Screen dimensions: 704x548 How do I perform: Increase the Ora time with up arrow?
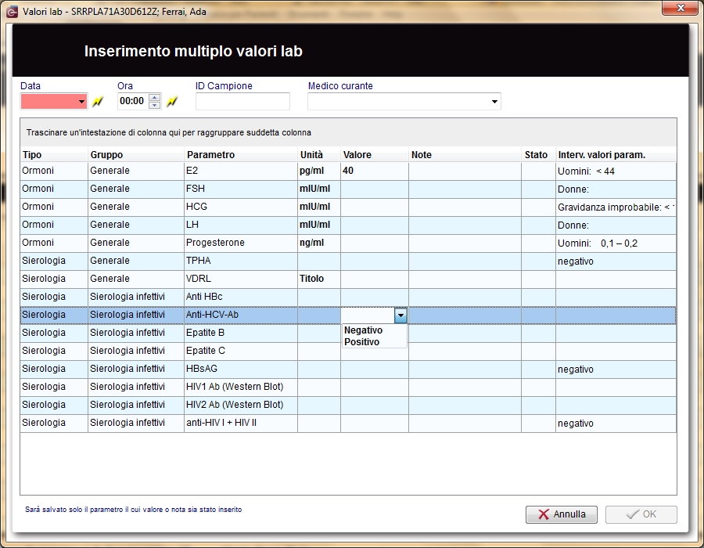click(x=154, y=97)
